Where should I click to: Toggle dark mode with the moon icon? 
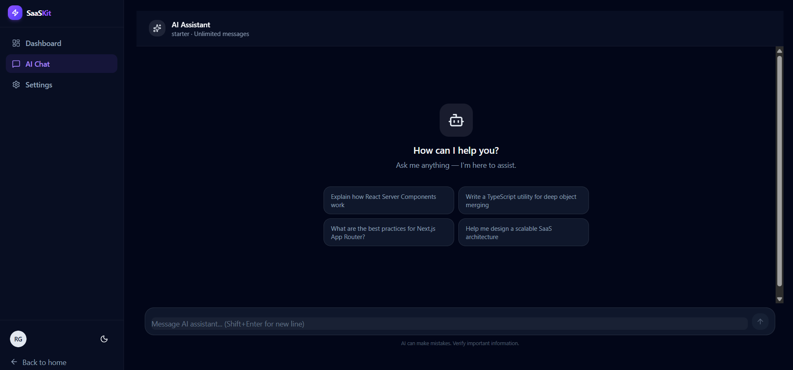click(x=104, y=339)
